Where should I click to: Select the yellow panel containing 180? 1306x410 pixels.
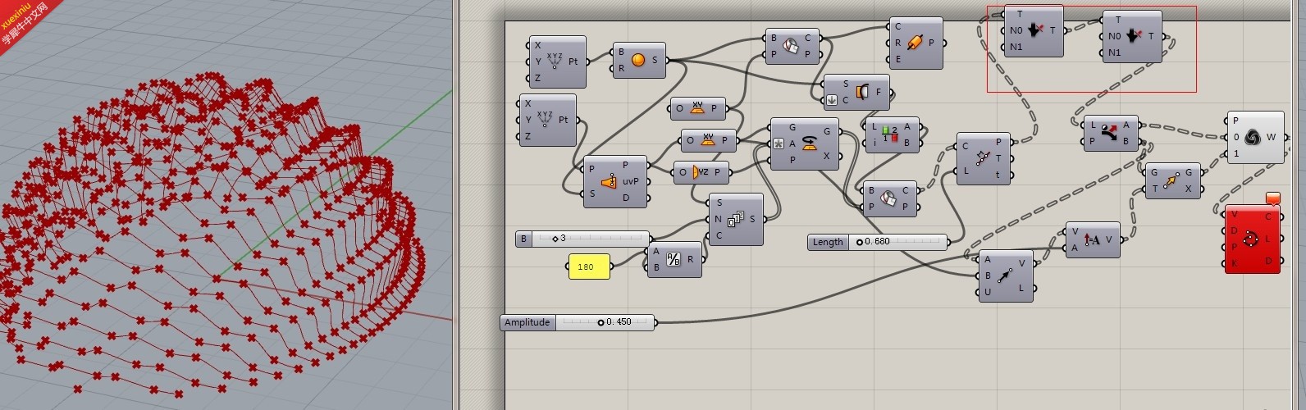(x=589, y=266)
